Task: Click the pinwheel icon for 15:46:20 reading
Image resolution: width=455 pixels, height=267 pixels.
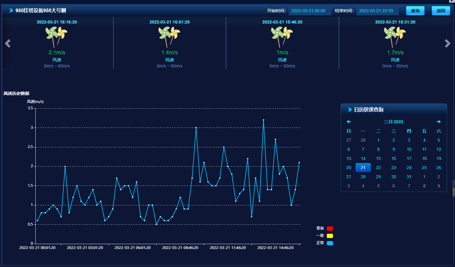Action: tap(282, 37)
